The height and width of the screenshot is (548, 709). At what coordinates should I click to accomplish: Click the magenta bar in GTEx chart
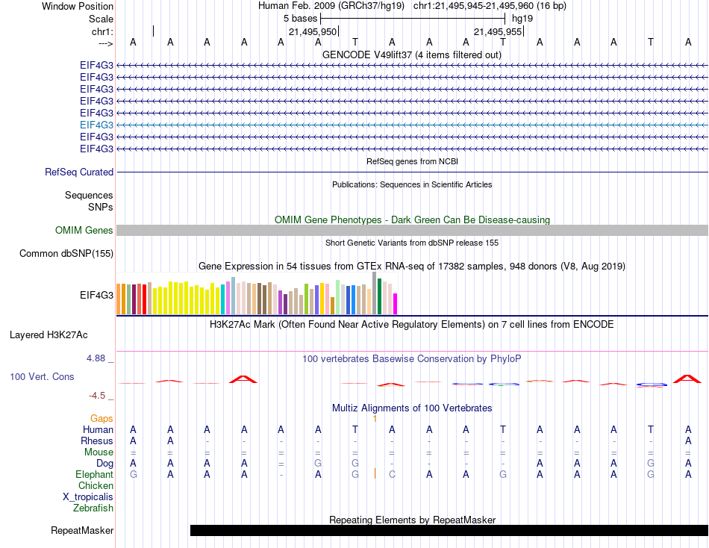(x=395, y=304)
